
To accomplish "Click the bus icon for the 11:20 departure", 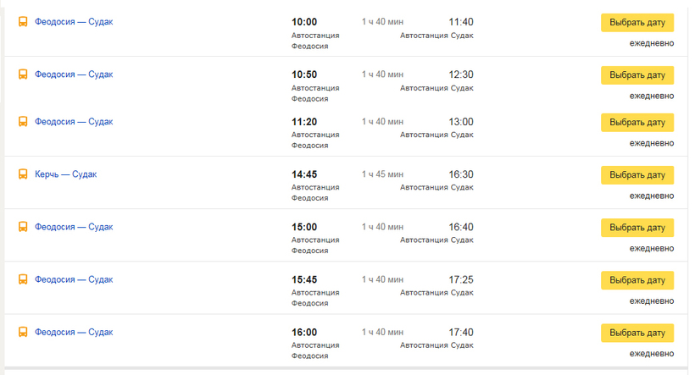I will 23,122.
